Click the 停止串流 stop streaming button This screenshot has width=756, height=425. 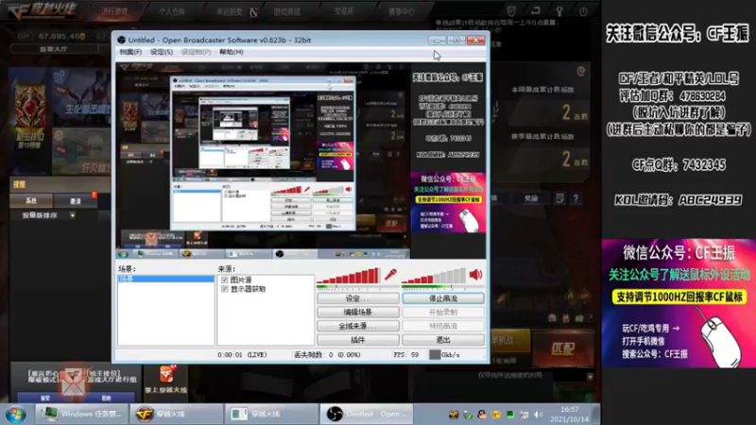tap(443, 298)
